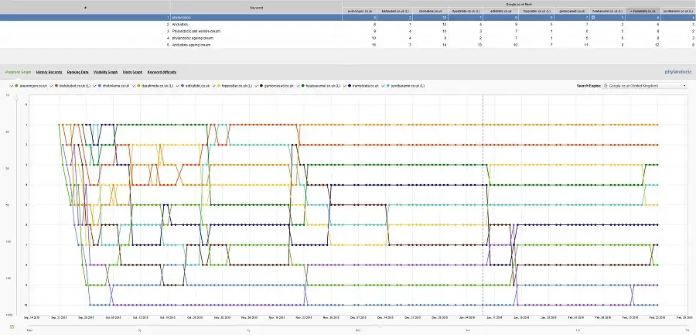Toggle the purple edikalstic.co.uk series checkbox
Screen dimensions: 696x335
(176, 85)
